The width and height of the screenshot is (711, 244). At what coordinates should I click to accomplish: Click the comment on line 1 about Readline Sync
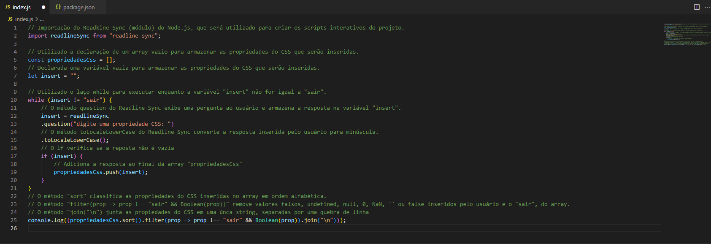point(216,28)
